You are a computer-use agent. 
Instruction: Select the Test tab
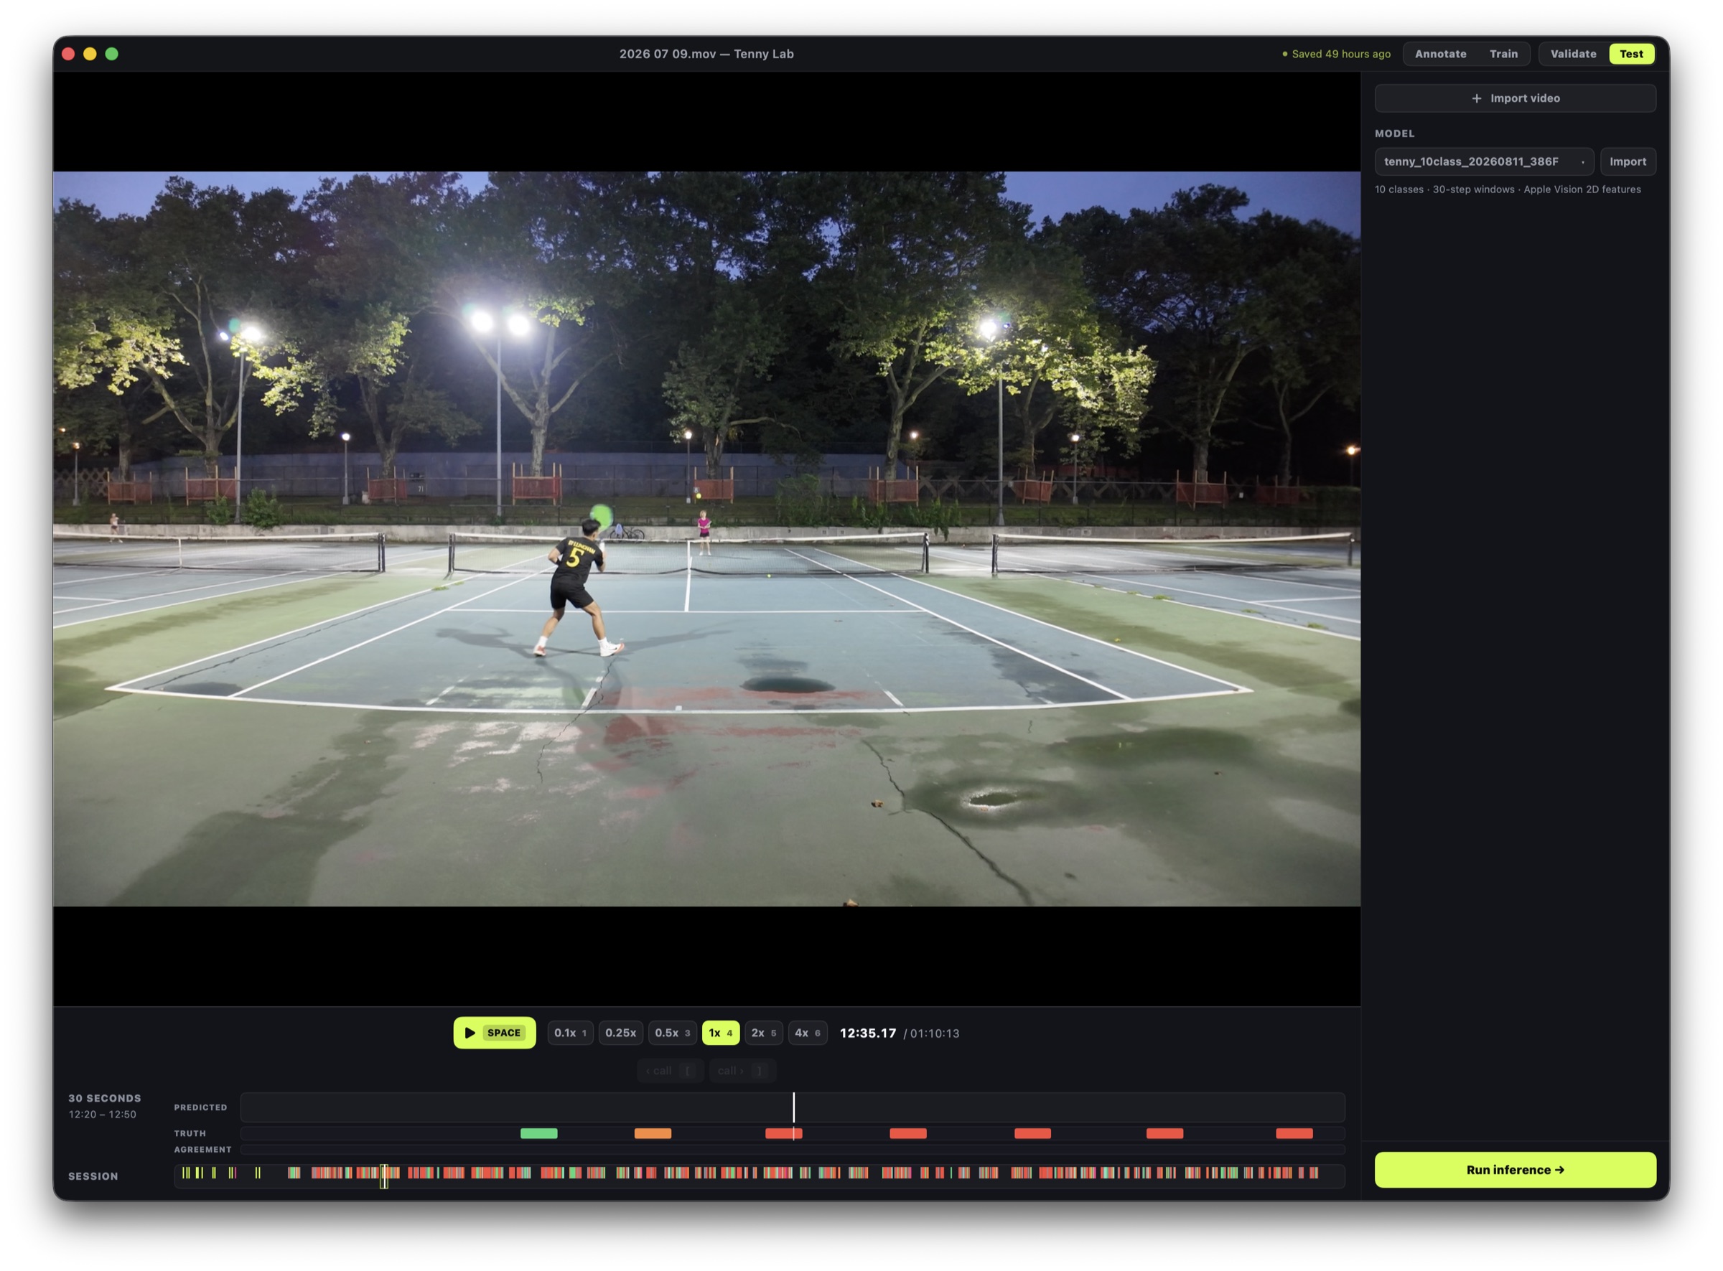tap(1630, 54)
